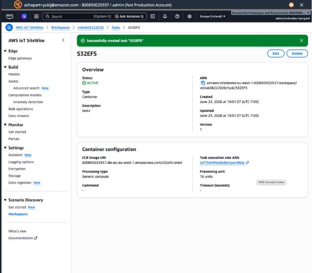Open Monitor Get started in sidebar
This screenshot has height=273, width=312.
point(17,132)
